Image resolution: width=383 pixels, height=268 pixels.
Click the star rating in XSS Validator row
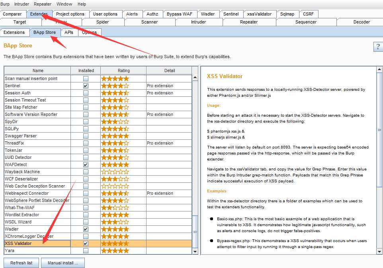coord(115,243)
